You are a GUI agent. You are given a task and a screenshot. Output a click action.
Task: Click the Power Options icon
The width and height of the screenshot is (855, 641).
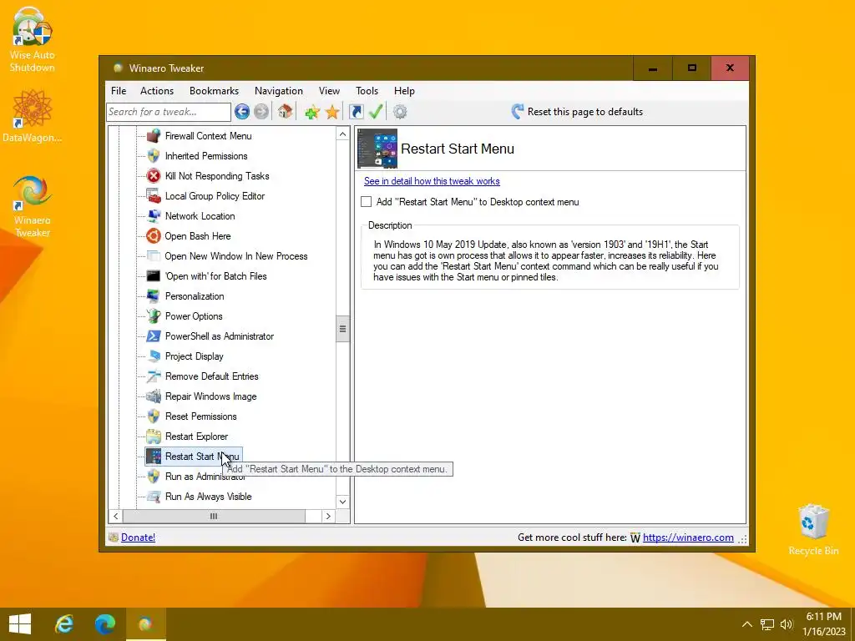154,316
